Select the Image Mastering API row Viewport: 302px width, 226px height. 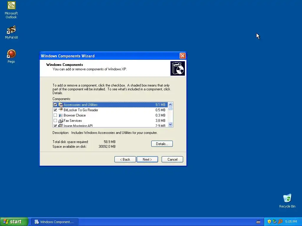(110, 125)
